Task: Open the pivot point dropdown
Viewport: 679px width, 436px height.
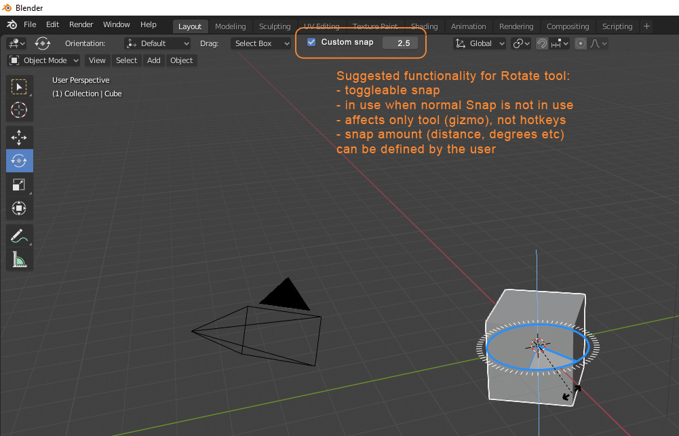Action: pyautogui.click(x=520, y=43)
